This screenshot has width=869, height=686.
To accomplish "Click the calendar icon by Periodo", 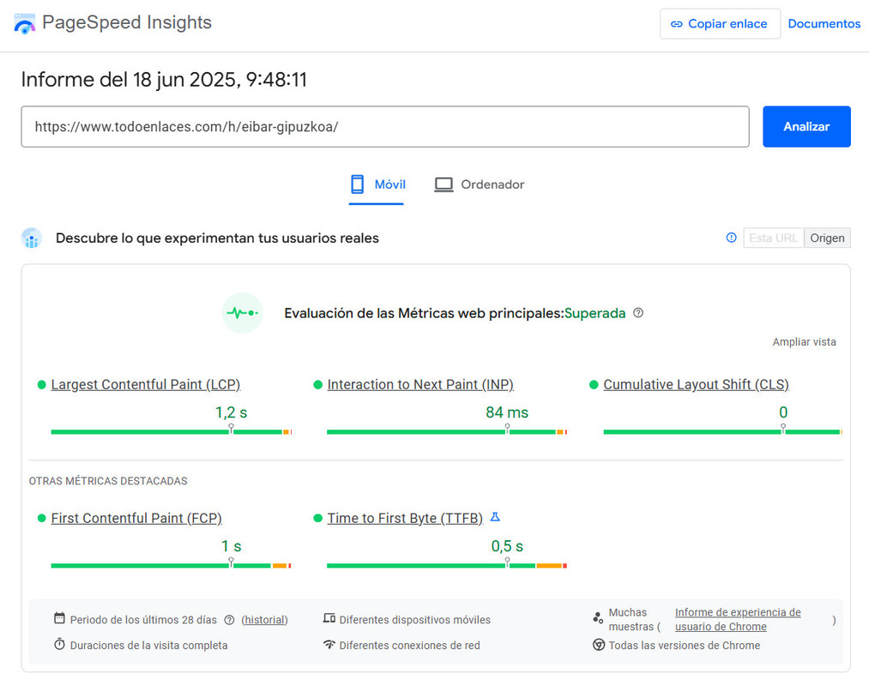I will pyautogui.click(x=59, y=618).
